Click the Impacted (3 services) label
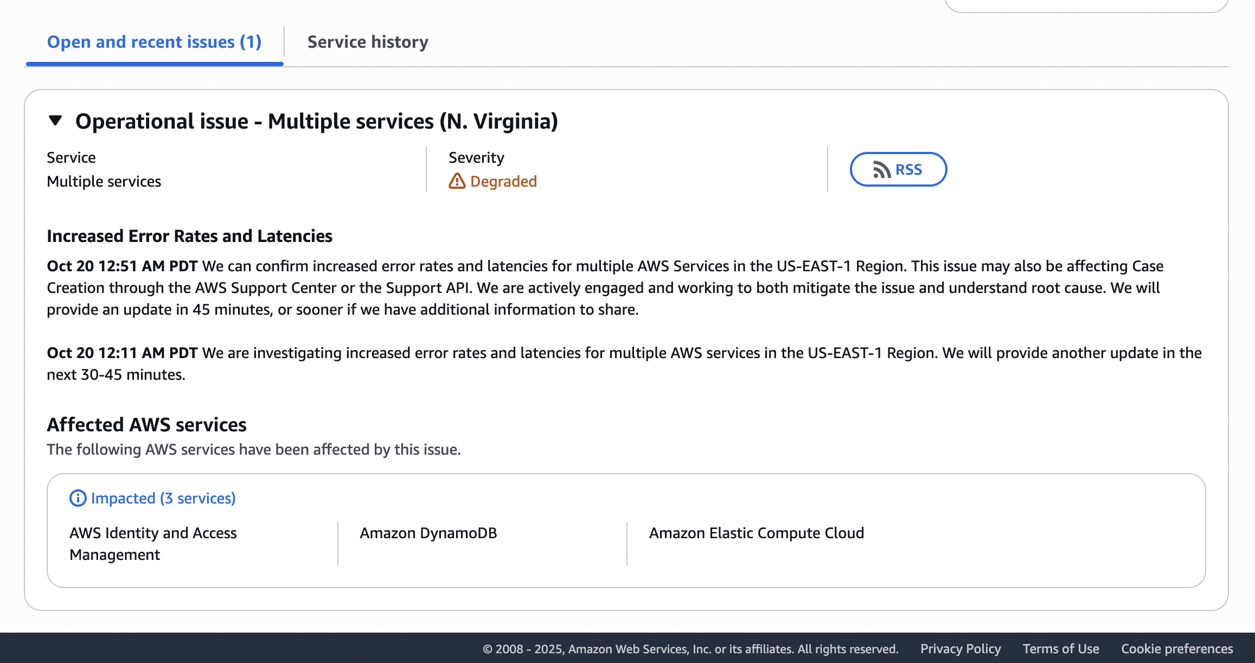1255x663 pixels. [x=163, y=498]
